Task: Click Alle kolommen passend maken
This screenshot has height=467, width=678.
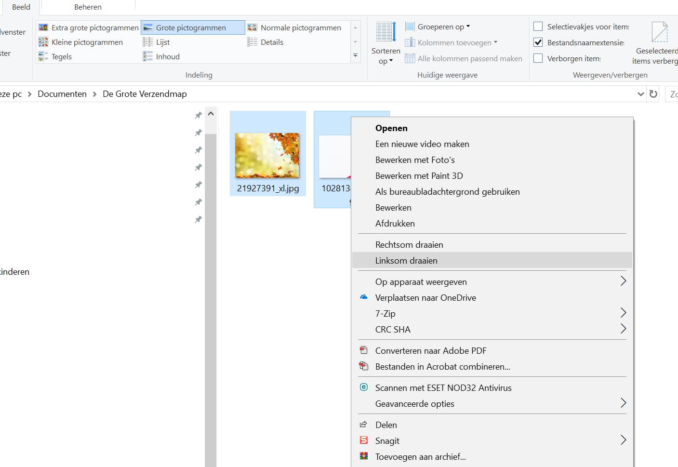Action: [x=469, y=58]
